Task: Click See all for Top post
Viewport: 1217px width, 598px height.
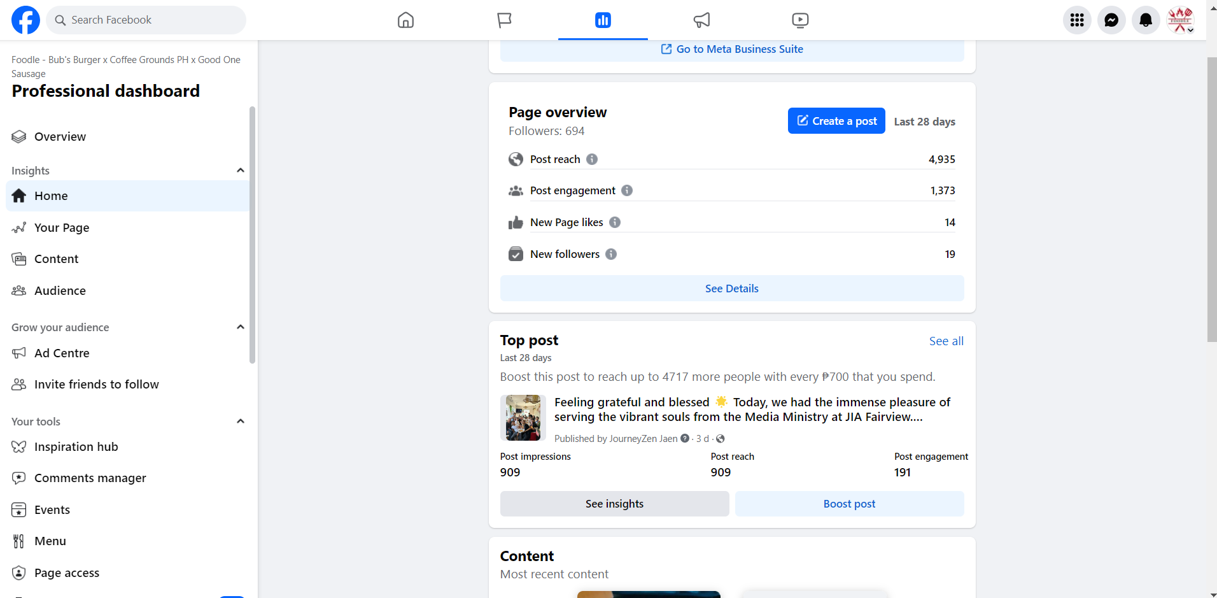Action: (946, 341)
